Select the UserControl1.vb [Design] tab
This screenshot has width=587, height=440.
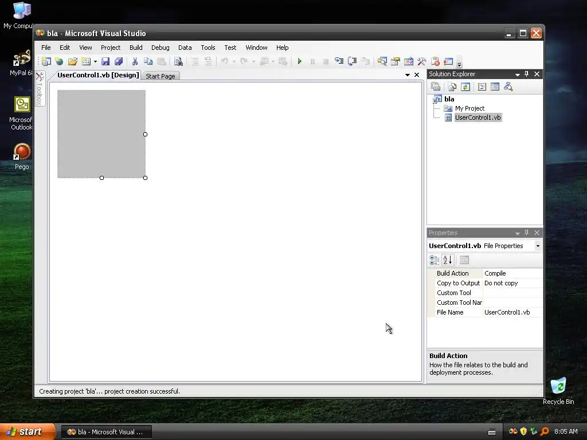click(x=98, y=75)
